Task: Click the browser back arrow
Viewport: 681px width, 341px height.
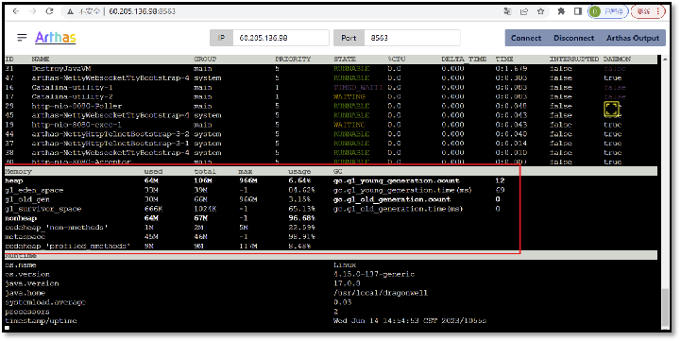Action: 16,11
